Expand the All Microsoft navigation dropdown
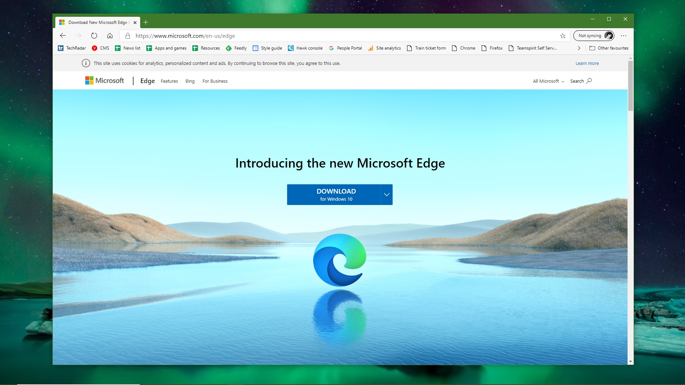This screenshot has height=385, width=685. tap(548, 81)
